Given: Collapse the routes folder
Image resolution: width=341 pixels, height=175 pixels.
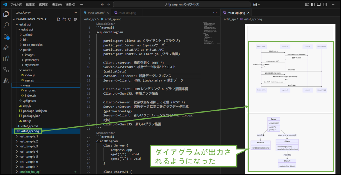Looking at the screenshot, I should pos(27,70).
